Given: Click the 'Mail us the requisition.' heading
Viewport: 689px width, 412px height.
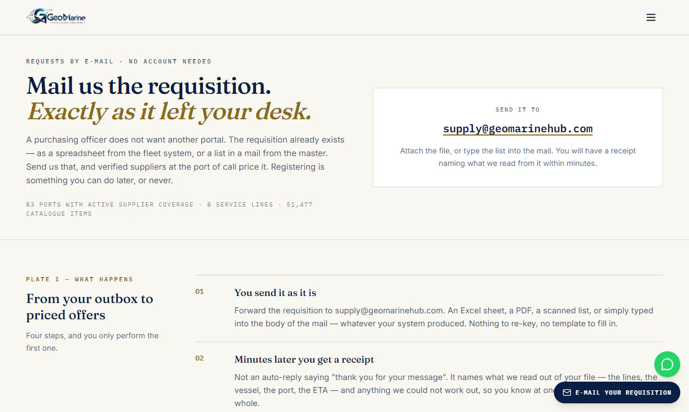Looking at the screenshot, I should pos(149,86).
